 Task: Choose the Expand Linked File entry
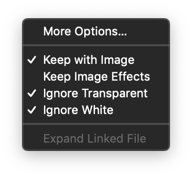coord(96,139)
